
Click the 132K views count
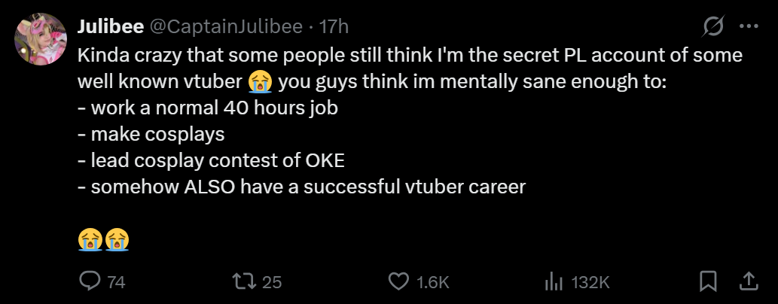point(590,282)
